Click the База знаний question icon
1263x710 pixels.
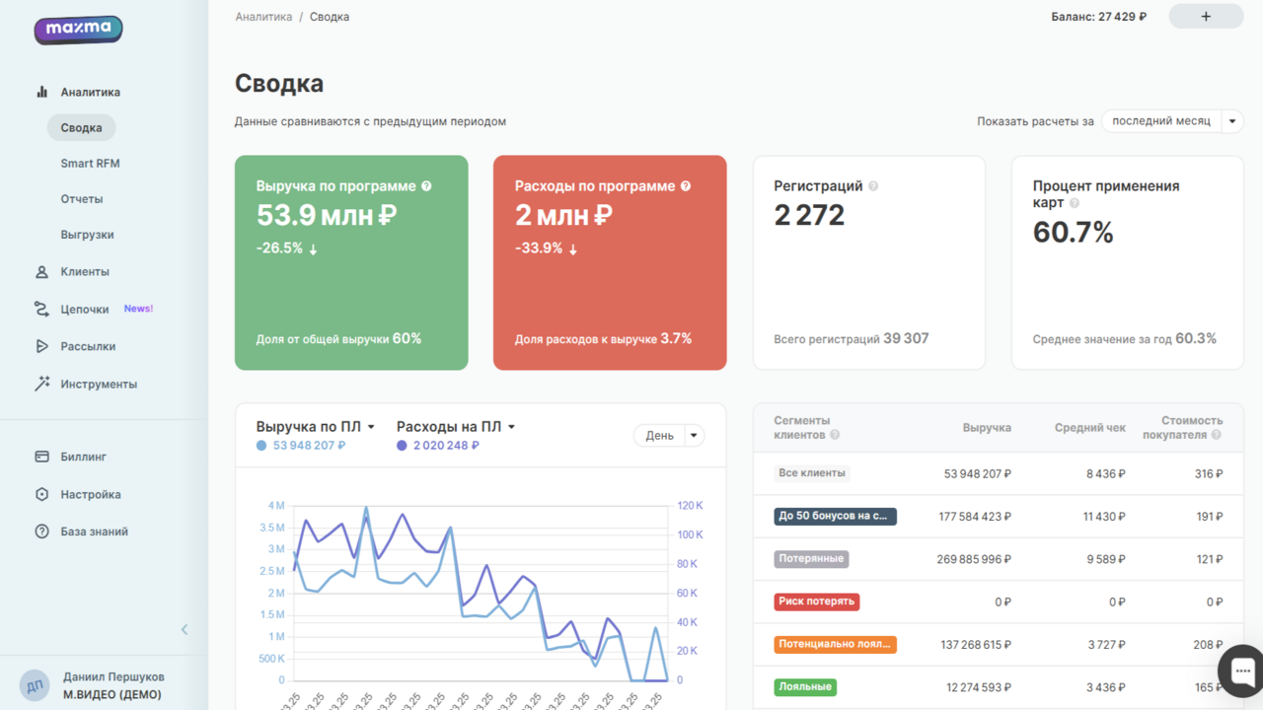click(x=41, y=532)
